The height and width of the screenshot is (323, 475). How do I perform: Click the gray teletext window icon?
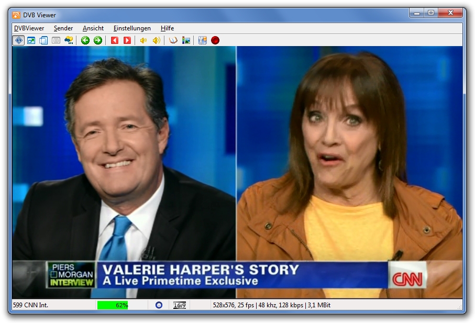pos(56,40)
